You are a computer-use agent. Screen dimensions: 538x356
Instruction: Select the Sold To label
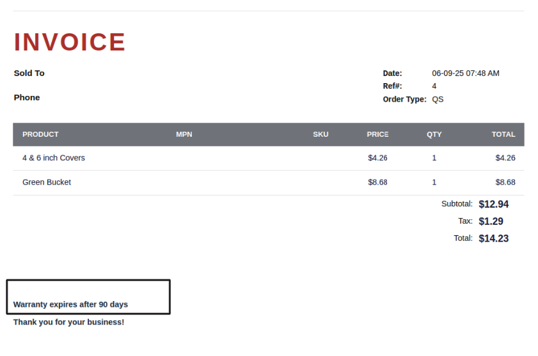coord(29,73)
